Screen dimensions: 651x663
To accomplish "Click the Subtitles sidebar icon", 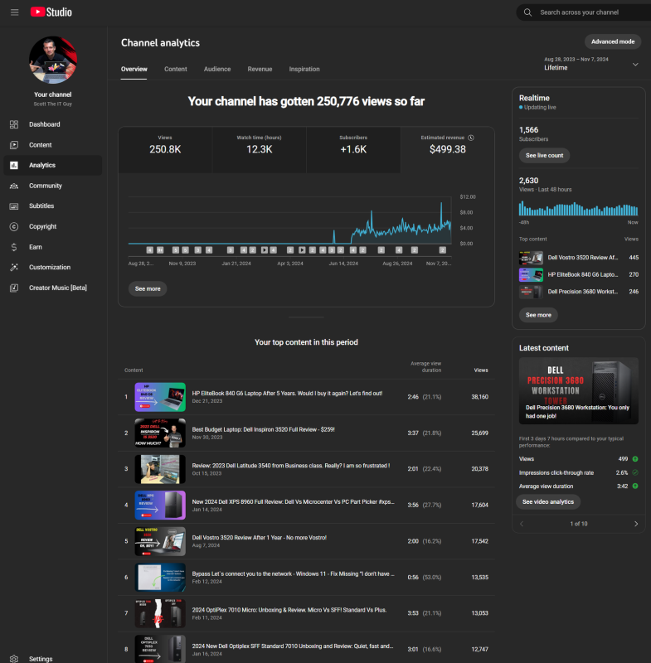I will coord(14,206).
